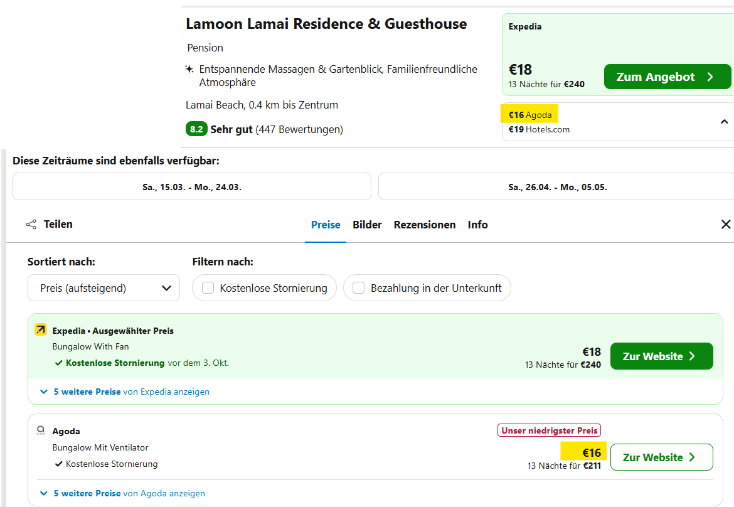Click the Agoda logo icon in price list
The height and width of the screenshot is (507, 734).
coord(41,430)
